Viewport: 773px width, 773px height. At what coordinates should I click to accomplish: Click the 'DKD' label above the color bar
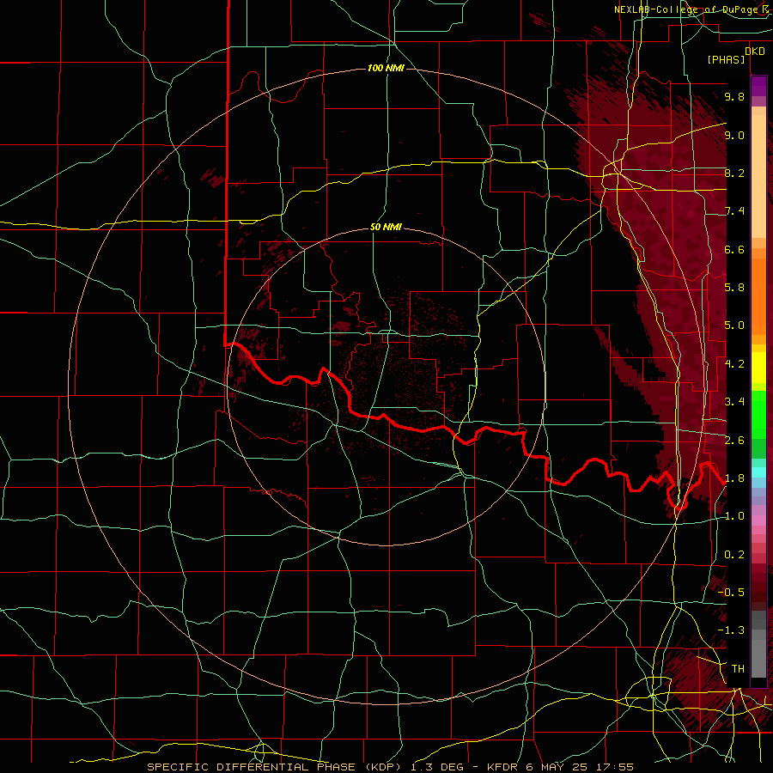click(755, 52)
